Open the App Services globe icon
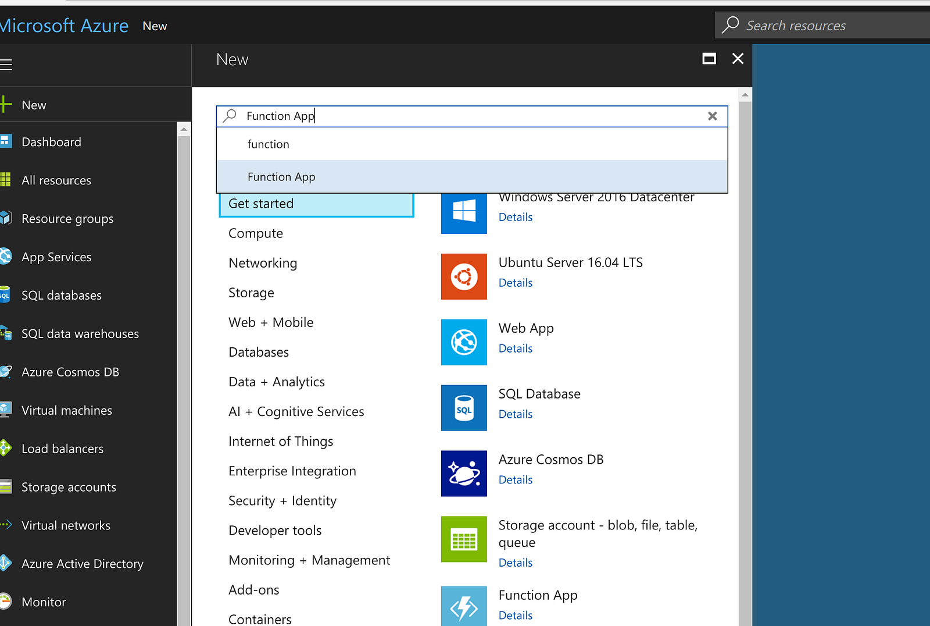Image resolution: width=930 pixels, height=626 pixels. 6,257
